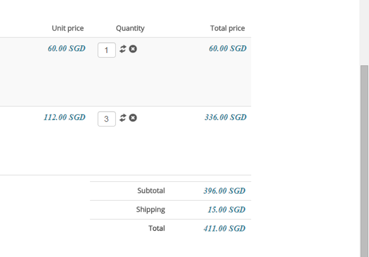The width and height of the screenshot is (369, 257).
Task: Click the 396.00 SGD subtotal amount
Action: point(224,191)
